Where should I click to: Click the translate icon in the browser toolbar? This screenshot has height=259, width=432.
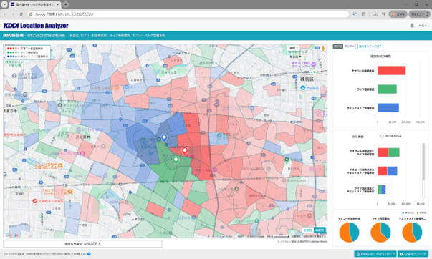pyautogui.click(x=355, y=14)
